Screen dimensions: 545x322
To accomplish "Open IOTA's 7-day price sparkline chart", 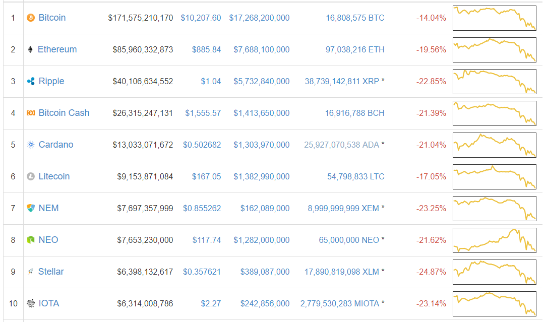I will [494, 303].
